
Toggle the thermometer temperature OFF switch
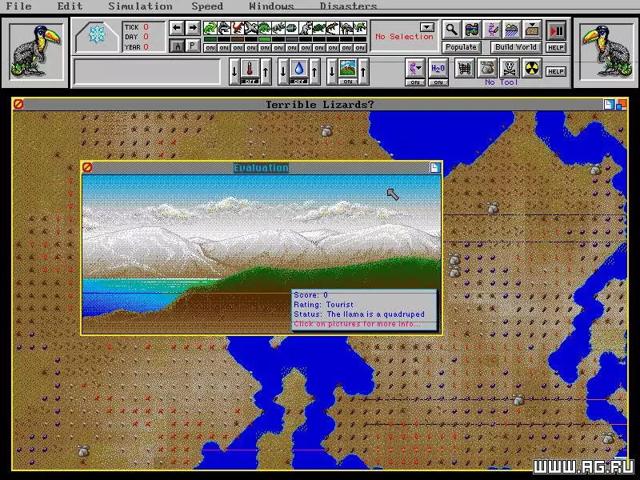tap(250, 82)
